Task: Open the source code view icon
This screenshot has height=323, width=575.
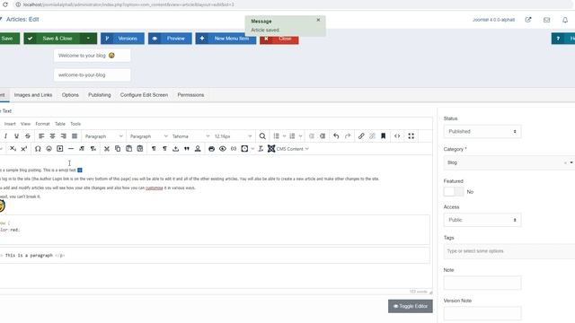Action: pos(397,136)
